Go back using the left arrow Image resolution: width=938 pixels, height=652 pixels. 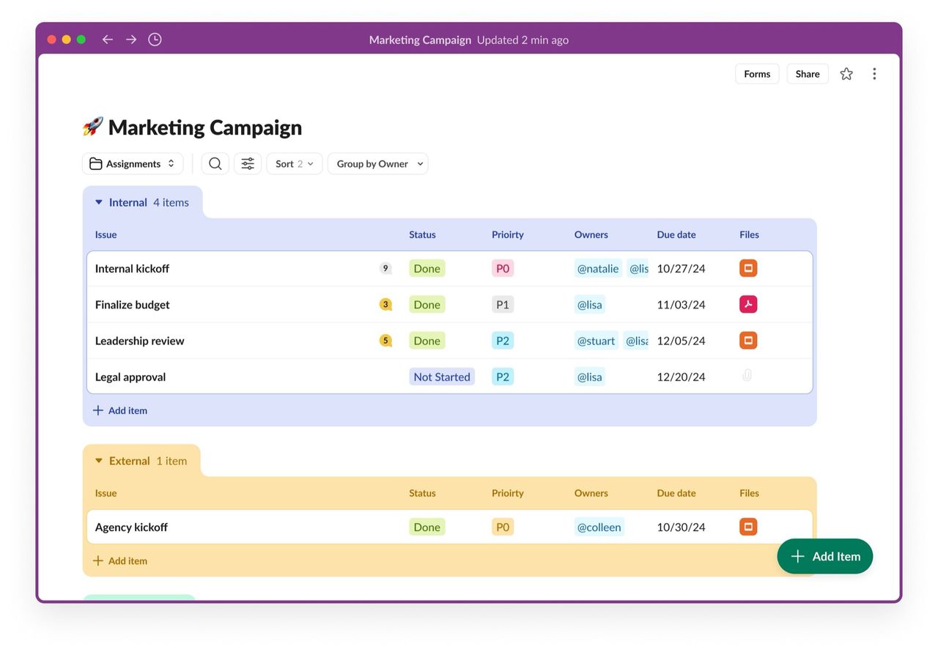coord(108,40)
